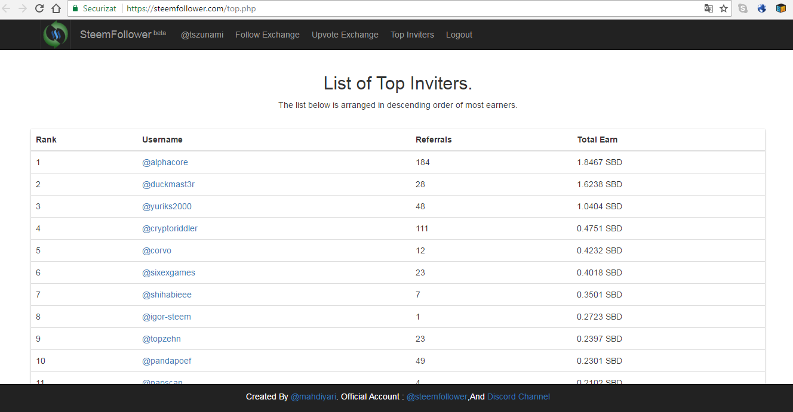Open the @tszunami profile menu item
793x412 pixels.
[x=202, y=35]
